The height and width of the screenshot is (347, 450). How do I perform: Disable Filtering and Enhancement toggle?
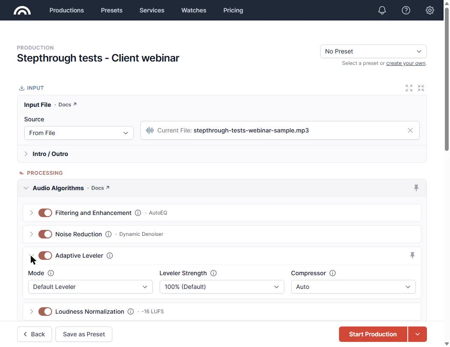[45, 213]
